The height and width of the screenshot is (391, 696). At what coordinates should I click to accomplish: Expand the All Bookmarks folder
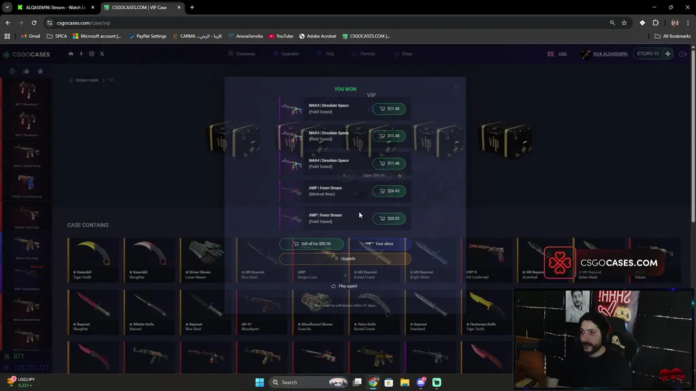pos(673,36)
